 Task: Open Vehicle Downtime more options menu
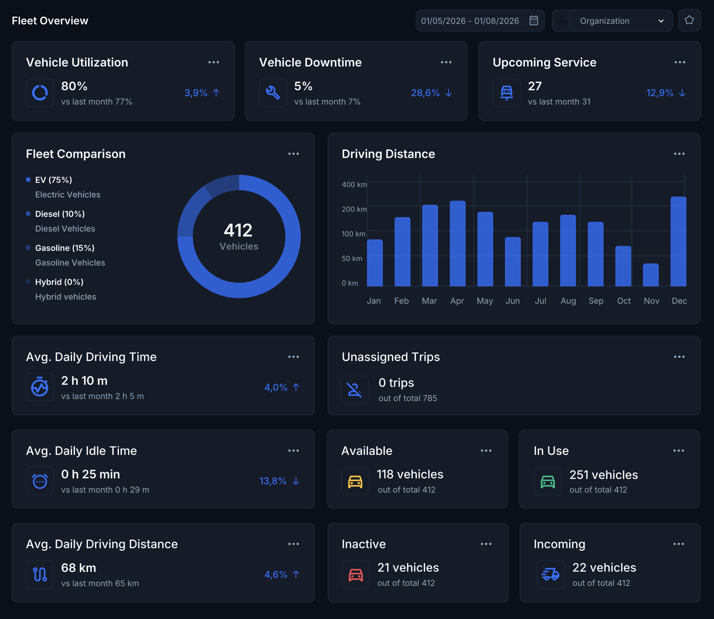point(446,62)
